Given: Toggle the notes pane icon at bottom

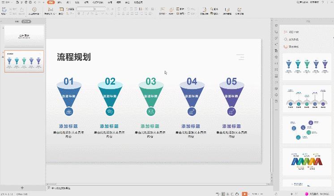Looking at the screenshot, I should (218, 194).
